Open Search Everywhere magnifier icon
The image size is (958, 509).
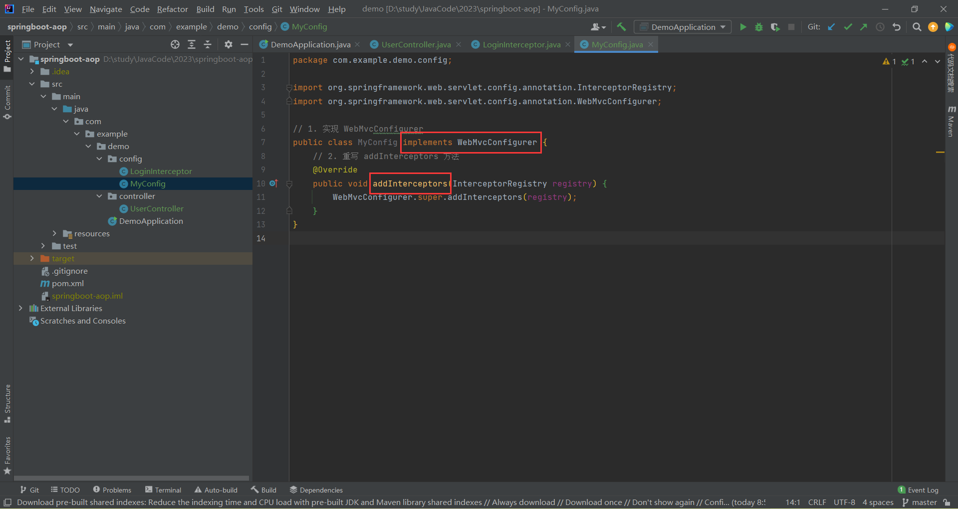click(x=917, y=27)
